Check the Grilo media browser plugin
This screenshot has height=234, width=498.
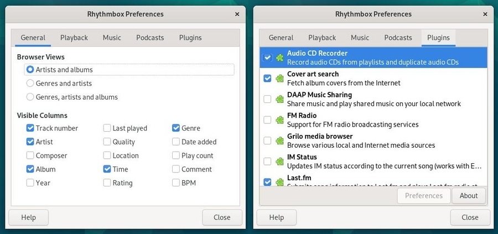click(x=267, y=141)
